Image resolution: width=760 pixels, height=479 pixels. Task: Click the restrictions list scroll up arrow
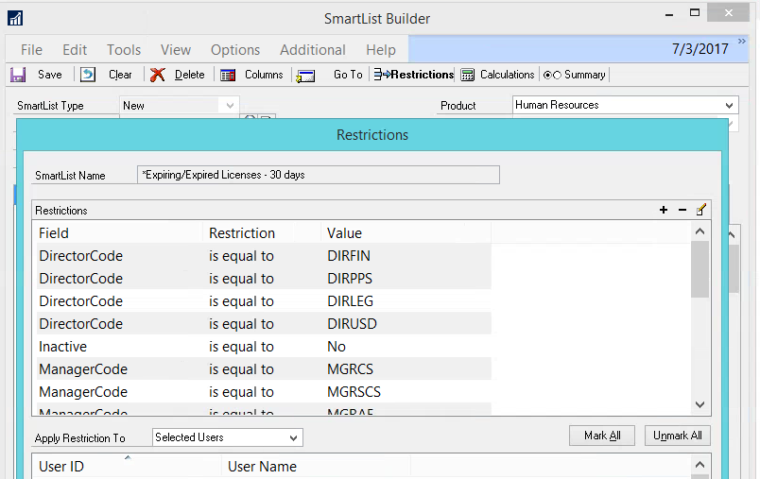click(x=700, y=231)
